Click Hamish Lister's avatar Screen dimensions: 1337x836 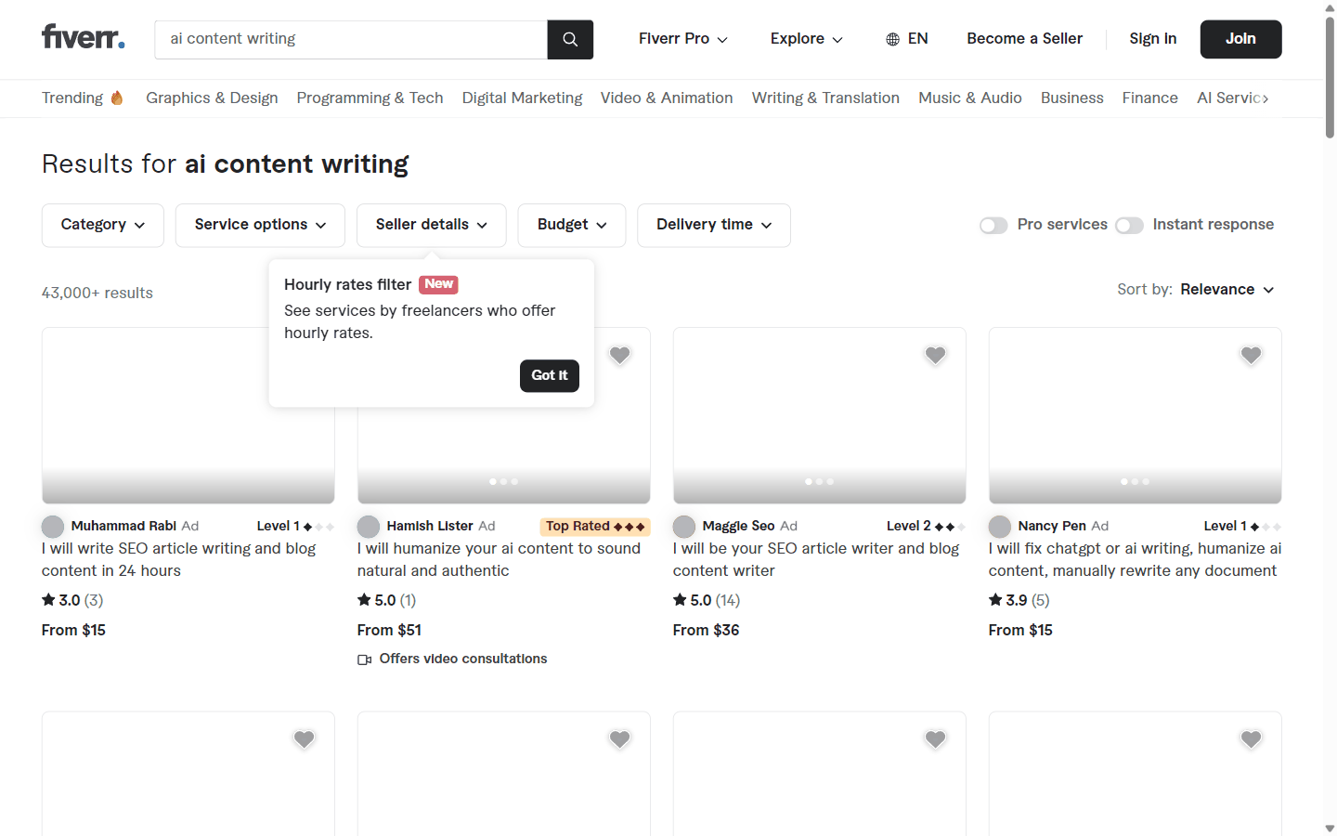(x=369, y=527)
